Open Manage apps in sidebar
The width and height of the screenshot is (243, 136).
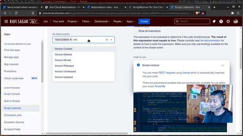(x=11, y=57)
